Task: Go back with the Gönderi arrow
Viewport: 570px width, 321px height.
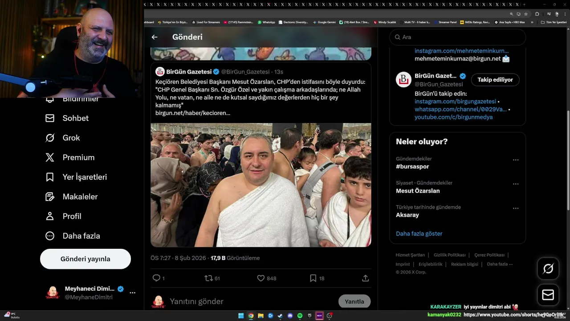Action: [155, 37]
